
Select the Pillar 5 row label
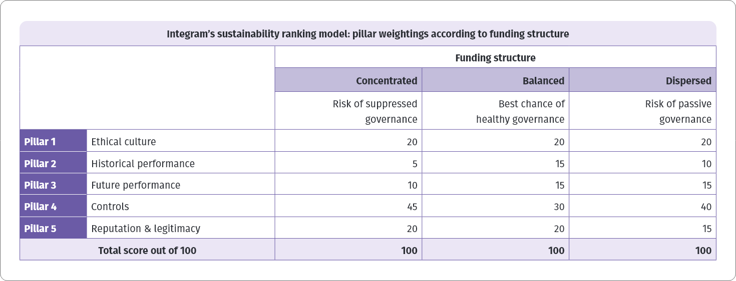point(53,229)
